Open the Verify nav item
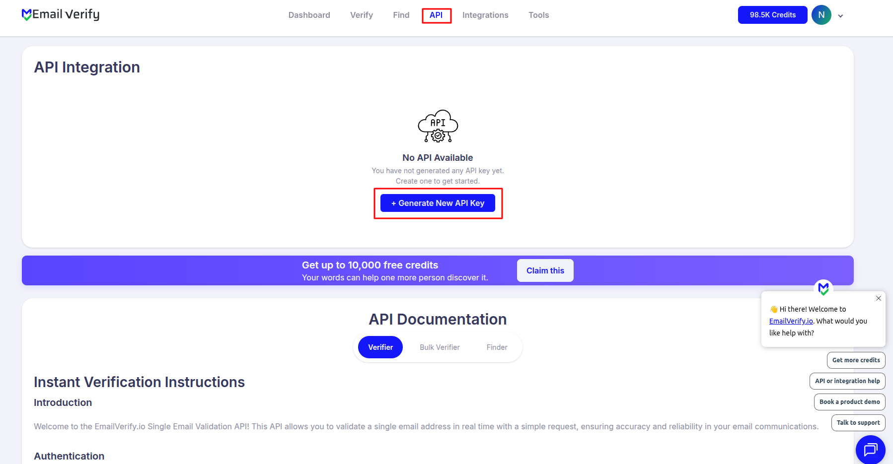Screen dimensions: 893x464 (x=361, y=15)
